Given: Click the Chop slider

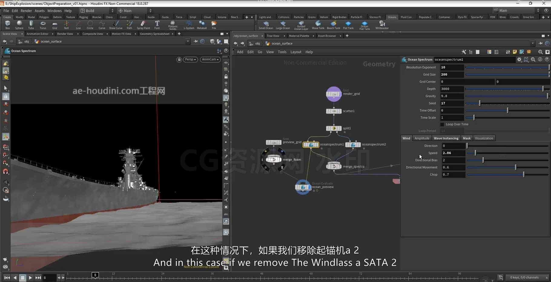Looking at the screenshot, I should (x=508, y=175).
